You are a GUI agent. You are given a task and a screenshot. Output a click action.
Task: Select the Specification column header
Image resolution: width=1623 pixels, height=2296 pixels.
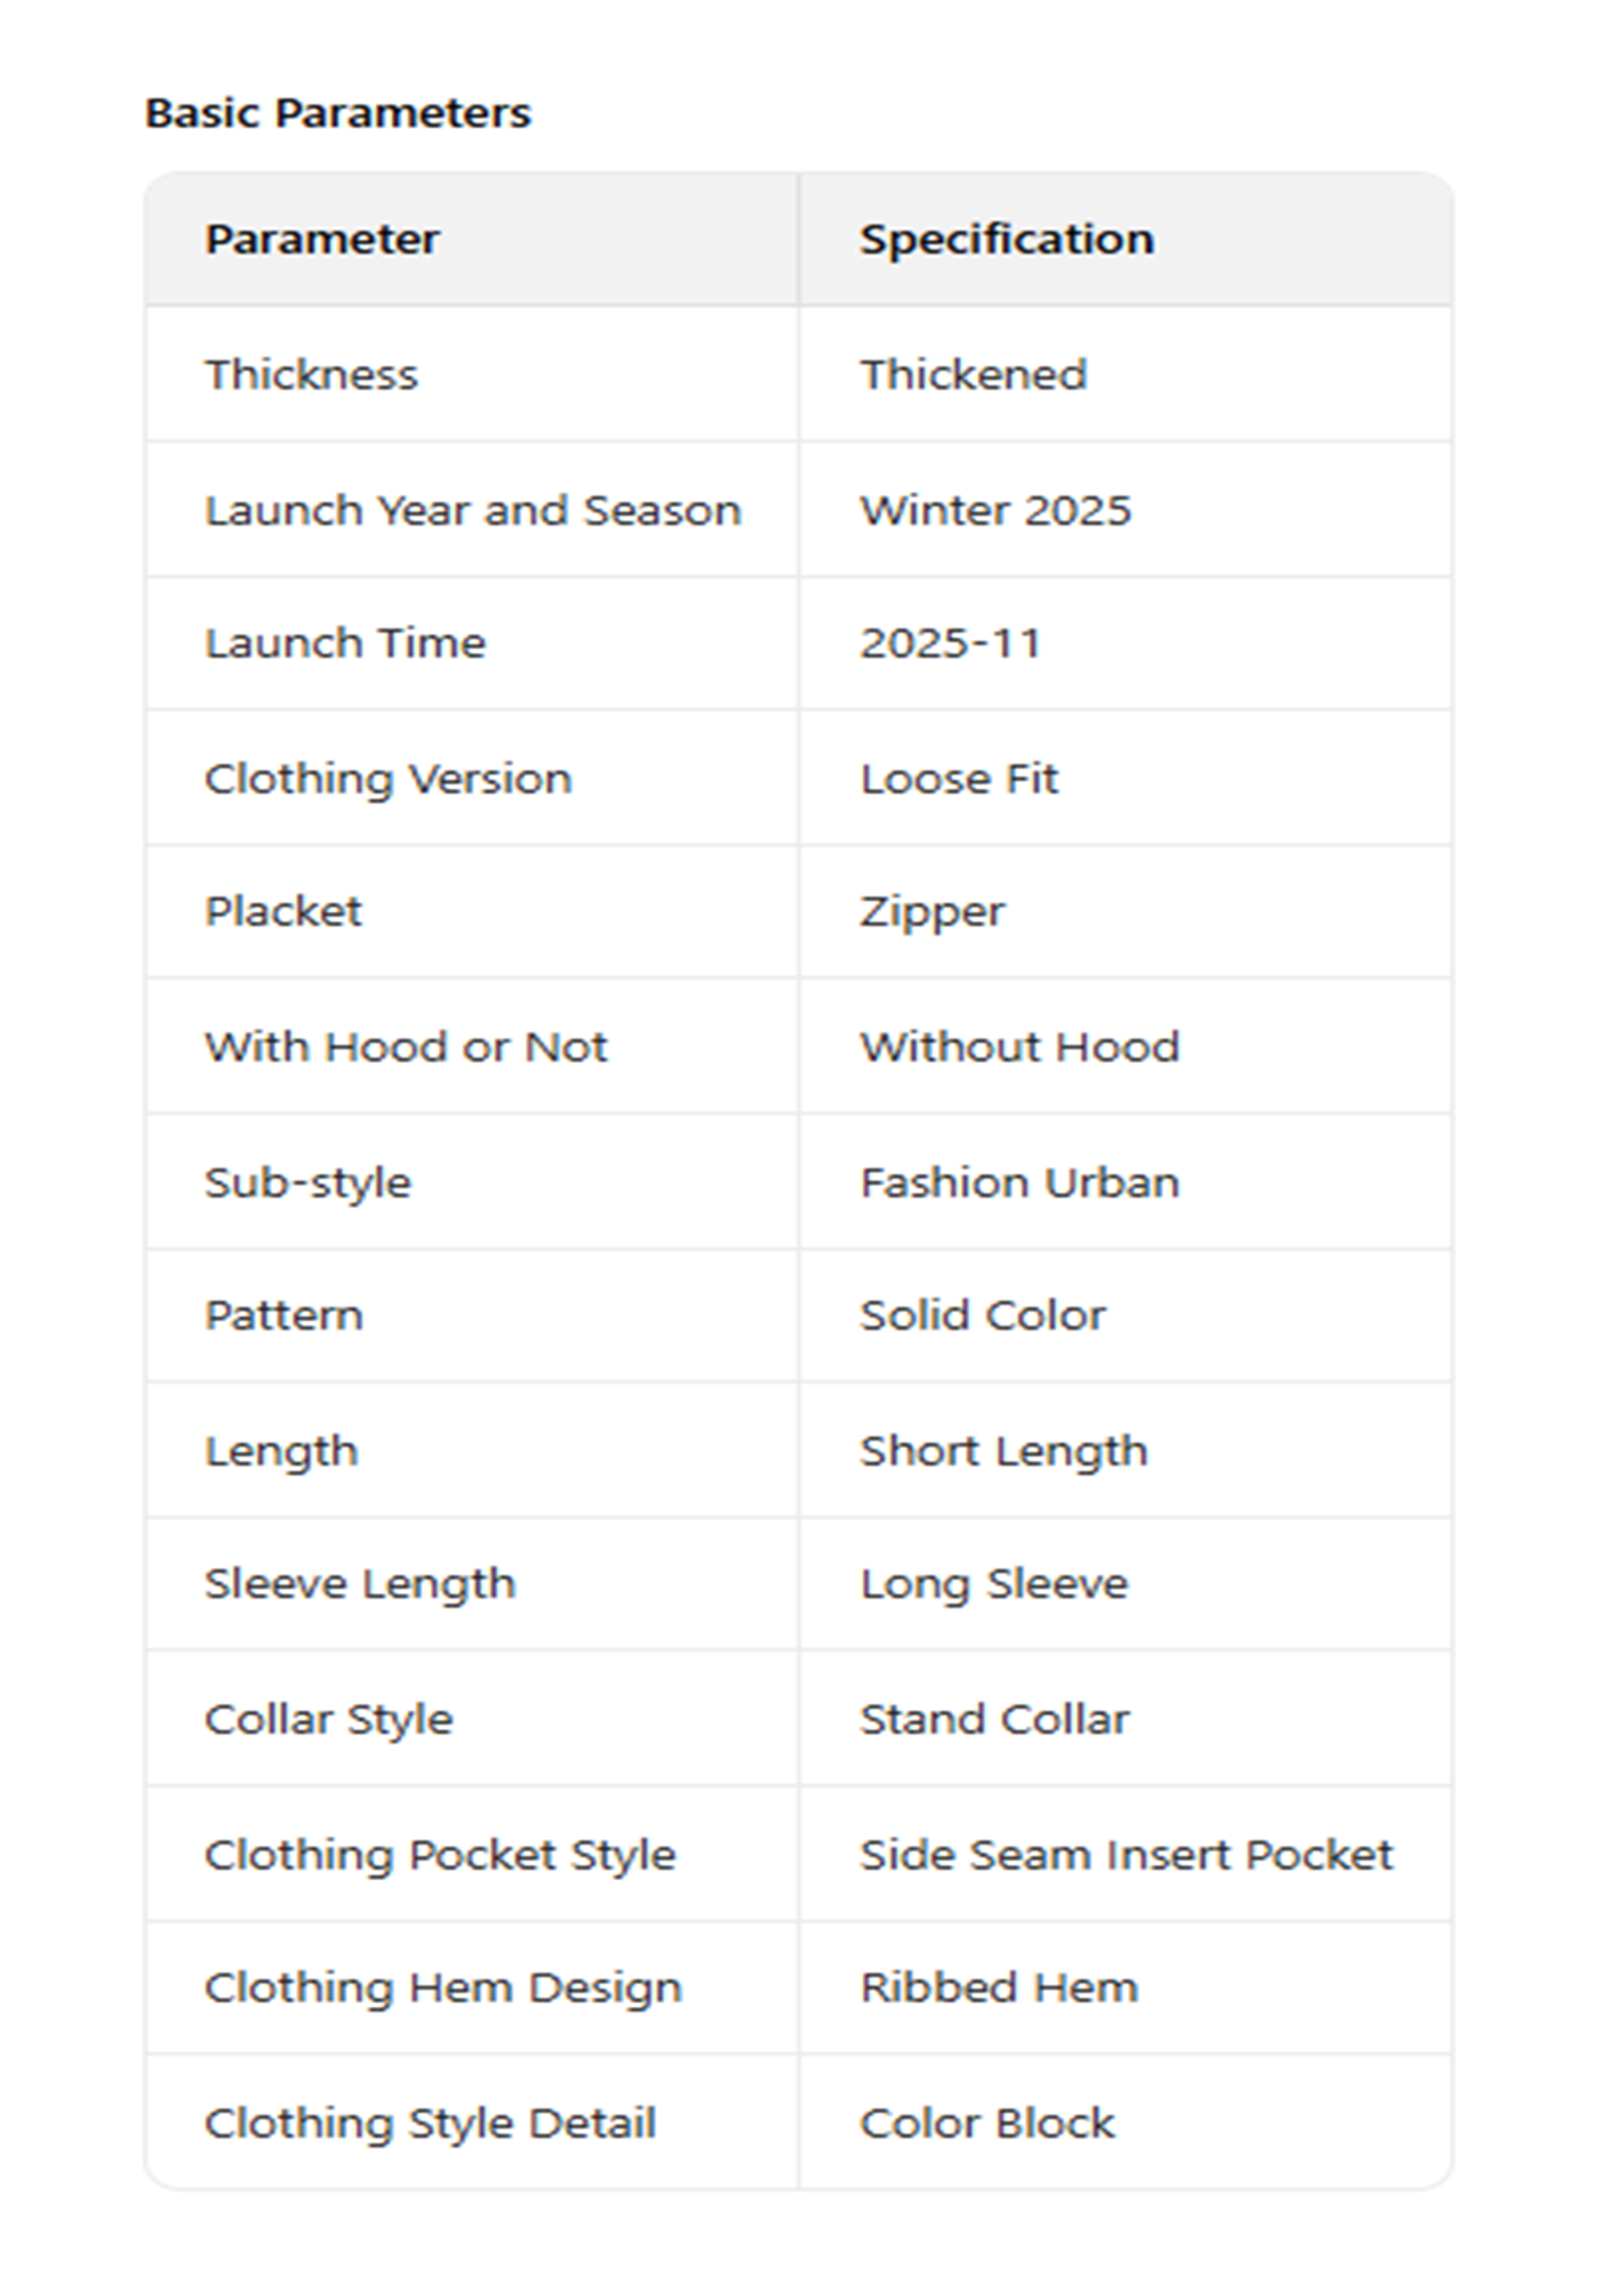pyautogui.click(x=1006, y=239)
